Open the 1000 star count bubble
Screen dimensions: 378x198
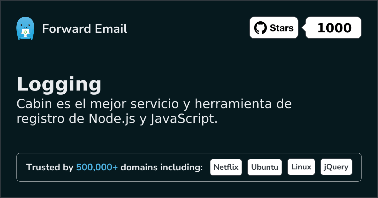[x=334, y=28]
